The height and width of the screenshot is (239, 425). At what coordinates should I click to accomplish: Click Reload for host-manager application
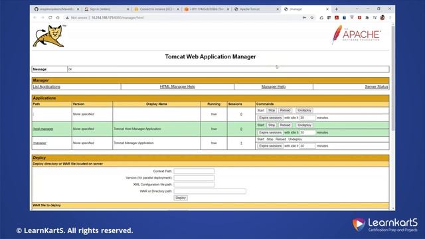[x=285, y=125]
